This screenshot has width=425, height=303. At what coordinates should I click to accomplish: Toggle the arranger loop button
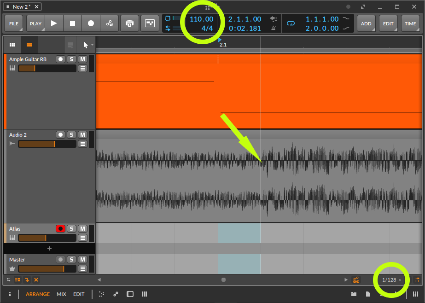[x=291, y=23]
